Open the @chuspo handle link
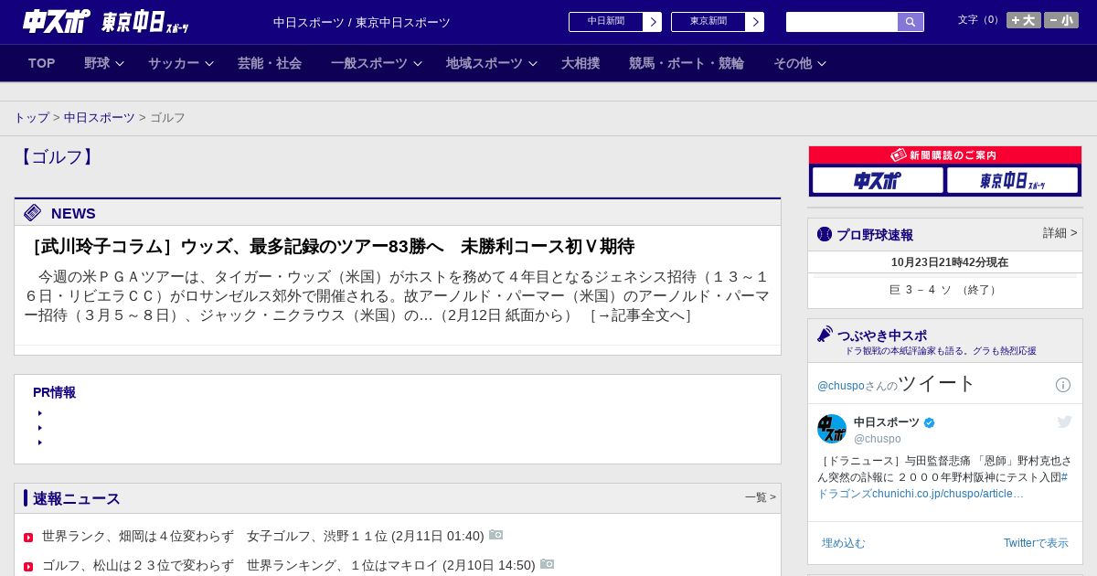Viewport: 1097px width, 576px height. pyautogui.click(x=878, y=439)
